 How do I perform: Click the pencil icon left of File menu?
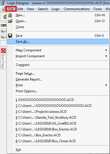click(x=4, y=9)
